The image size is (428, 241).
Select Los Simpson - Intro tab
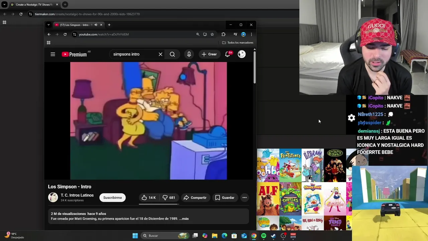pyautogui.click(x=76, y=25)
